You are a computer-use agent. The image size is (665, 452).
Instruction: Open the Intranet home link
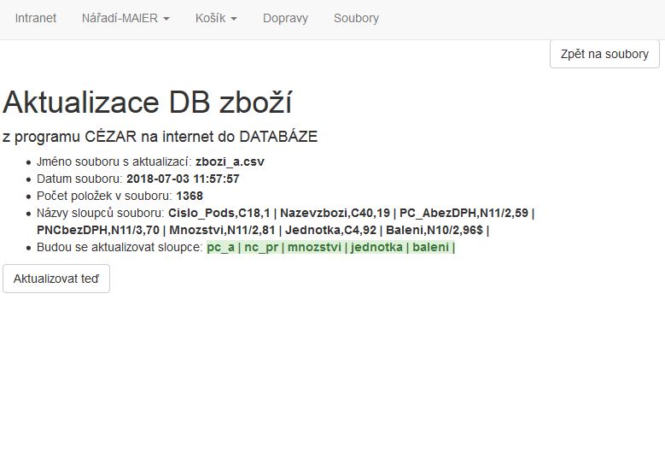point(36,18)
